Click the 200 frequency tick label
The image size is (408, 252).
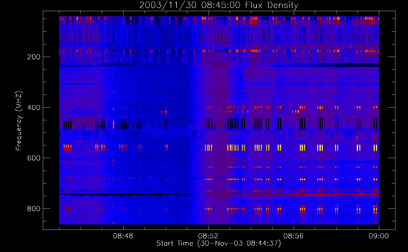[34, 57]
